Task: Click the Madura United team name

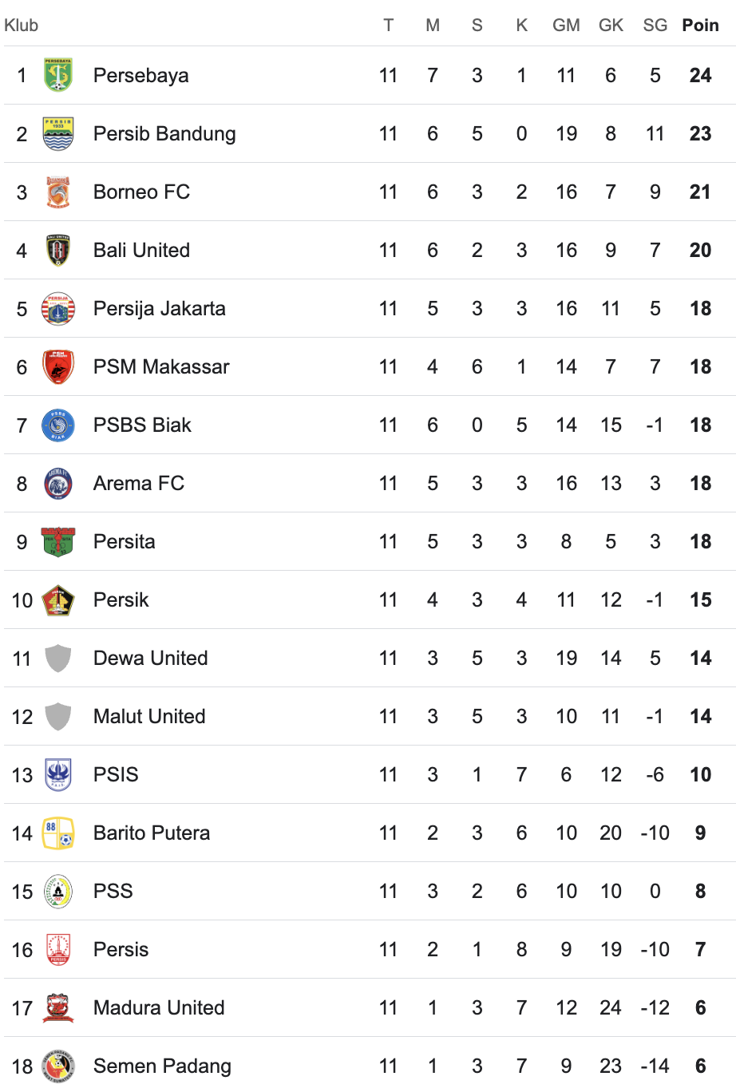Action: [159, 1007]
